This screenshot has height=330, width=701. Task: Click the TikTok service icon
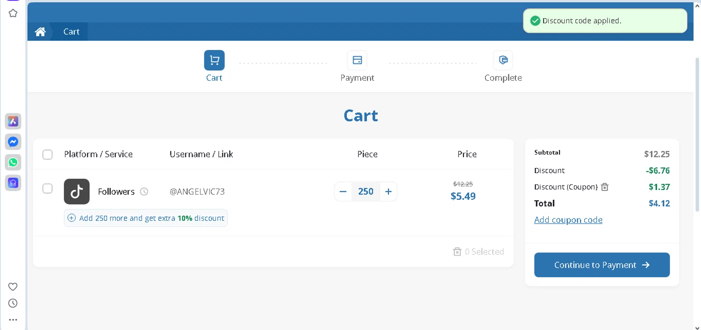click(x=77, y=191)
